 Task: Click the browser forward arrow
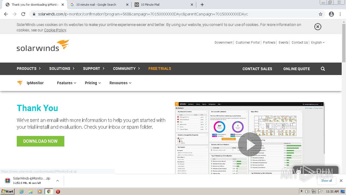coord(15,14)
